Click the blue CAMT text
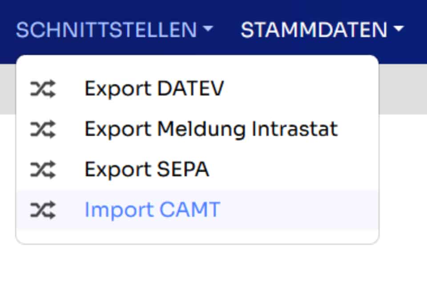 pos(190,210)
